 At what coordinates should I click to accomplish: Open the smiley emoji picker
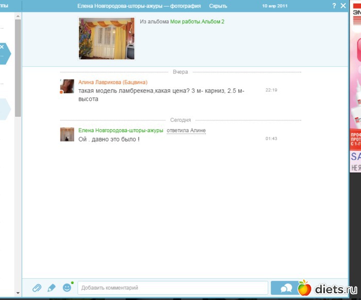pos(67,288)
